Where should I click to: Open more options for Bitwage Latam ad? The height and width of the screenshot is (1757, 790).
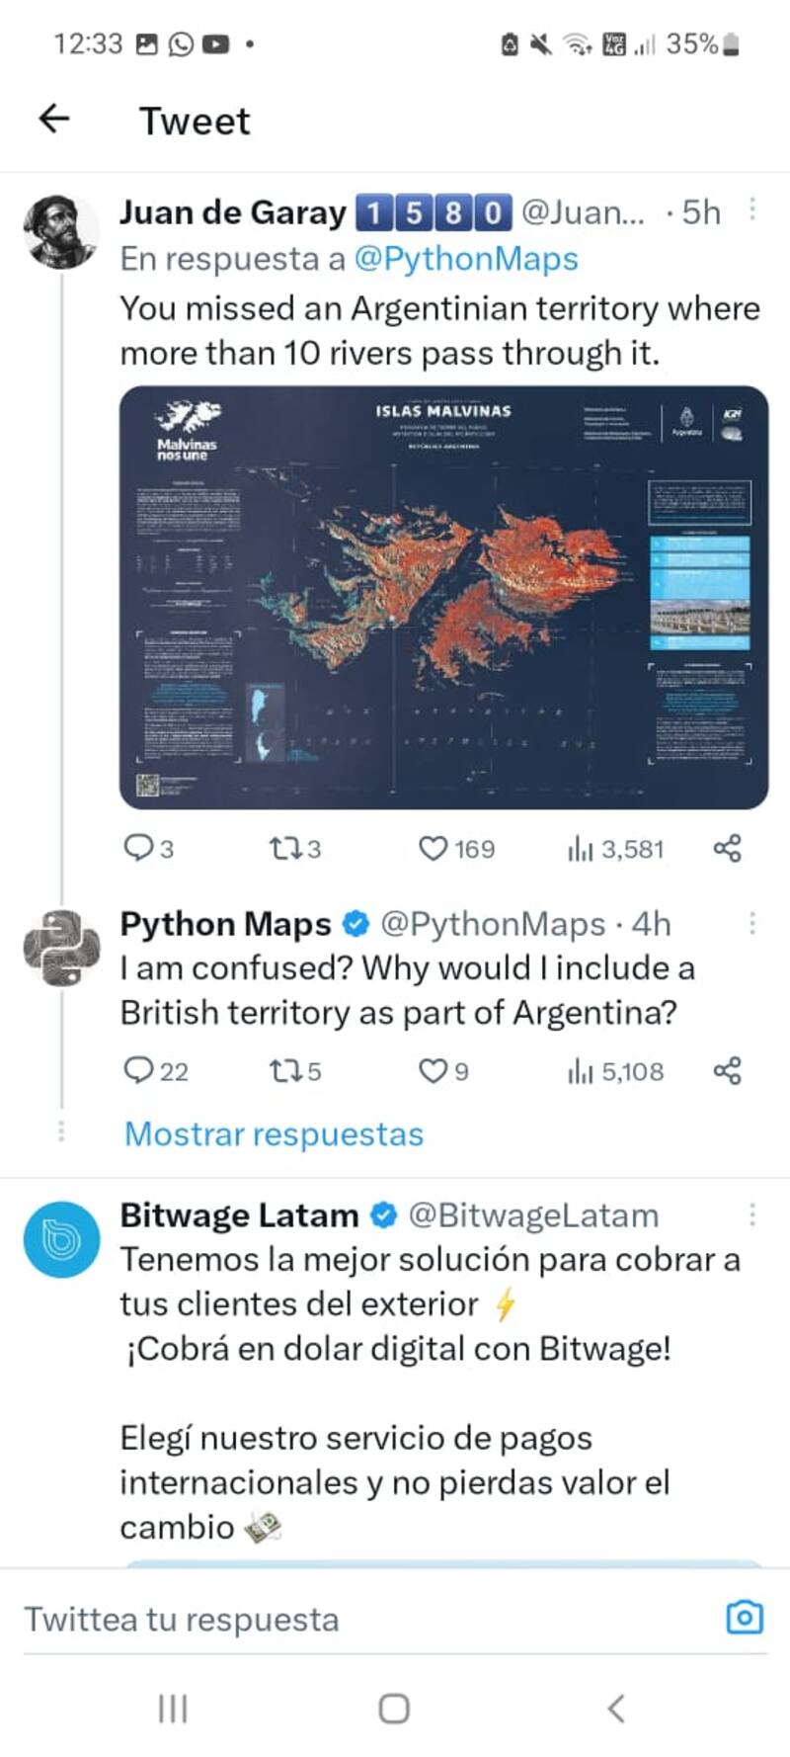click(752, 1214)
